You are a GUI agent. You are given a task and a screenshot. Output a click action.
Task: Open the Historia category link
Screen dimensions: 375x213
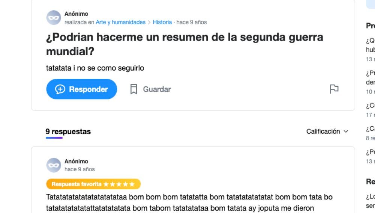click(162, 22)
